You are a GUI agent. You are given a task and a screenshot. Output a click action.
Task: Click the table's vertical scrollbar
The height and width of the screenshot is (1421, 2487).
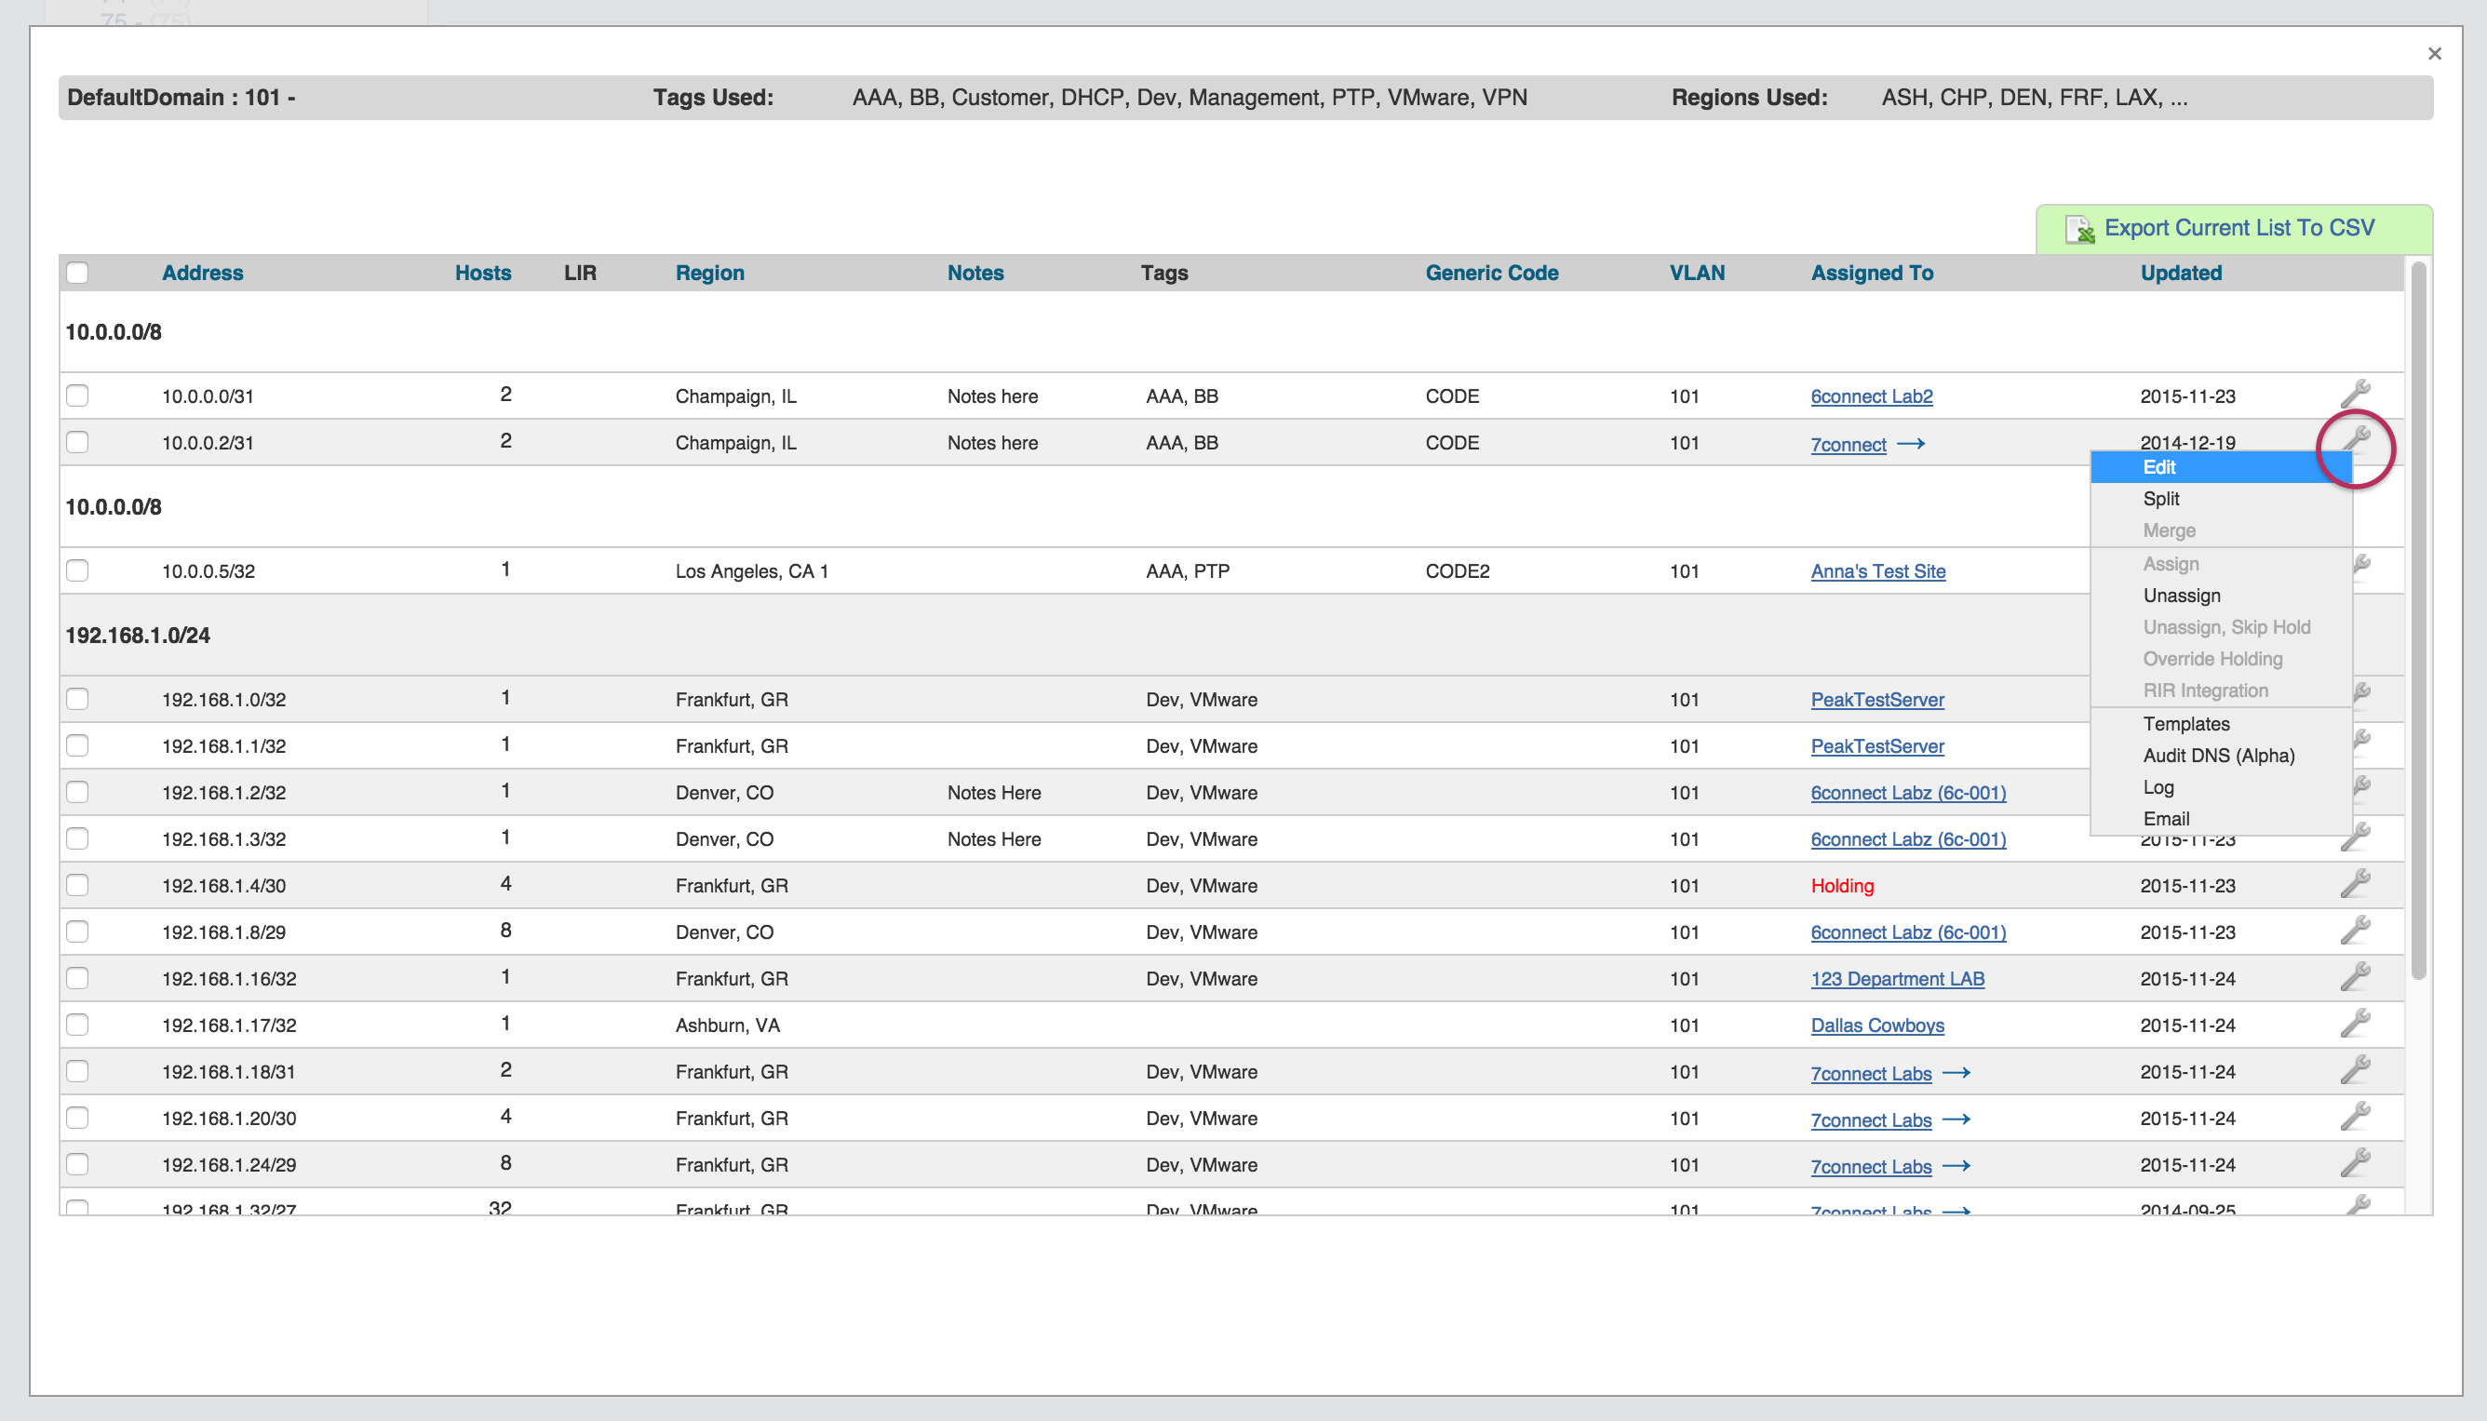[2418, 624]
